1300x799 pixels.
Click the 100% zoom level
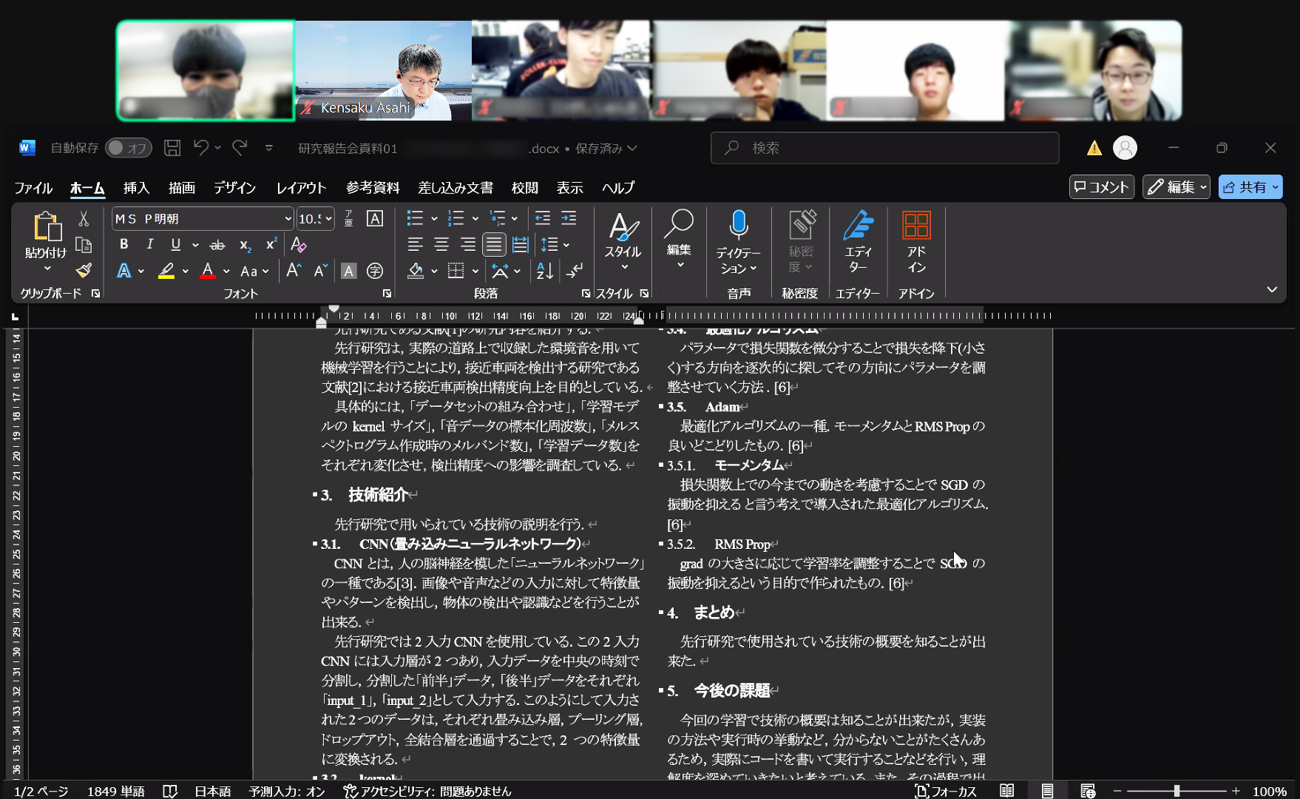click(x=1269, y=791)
